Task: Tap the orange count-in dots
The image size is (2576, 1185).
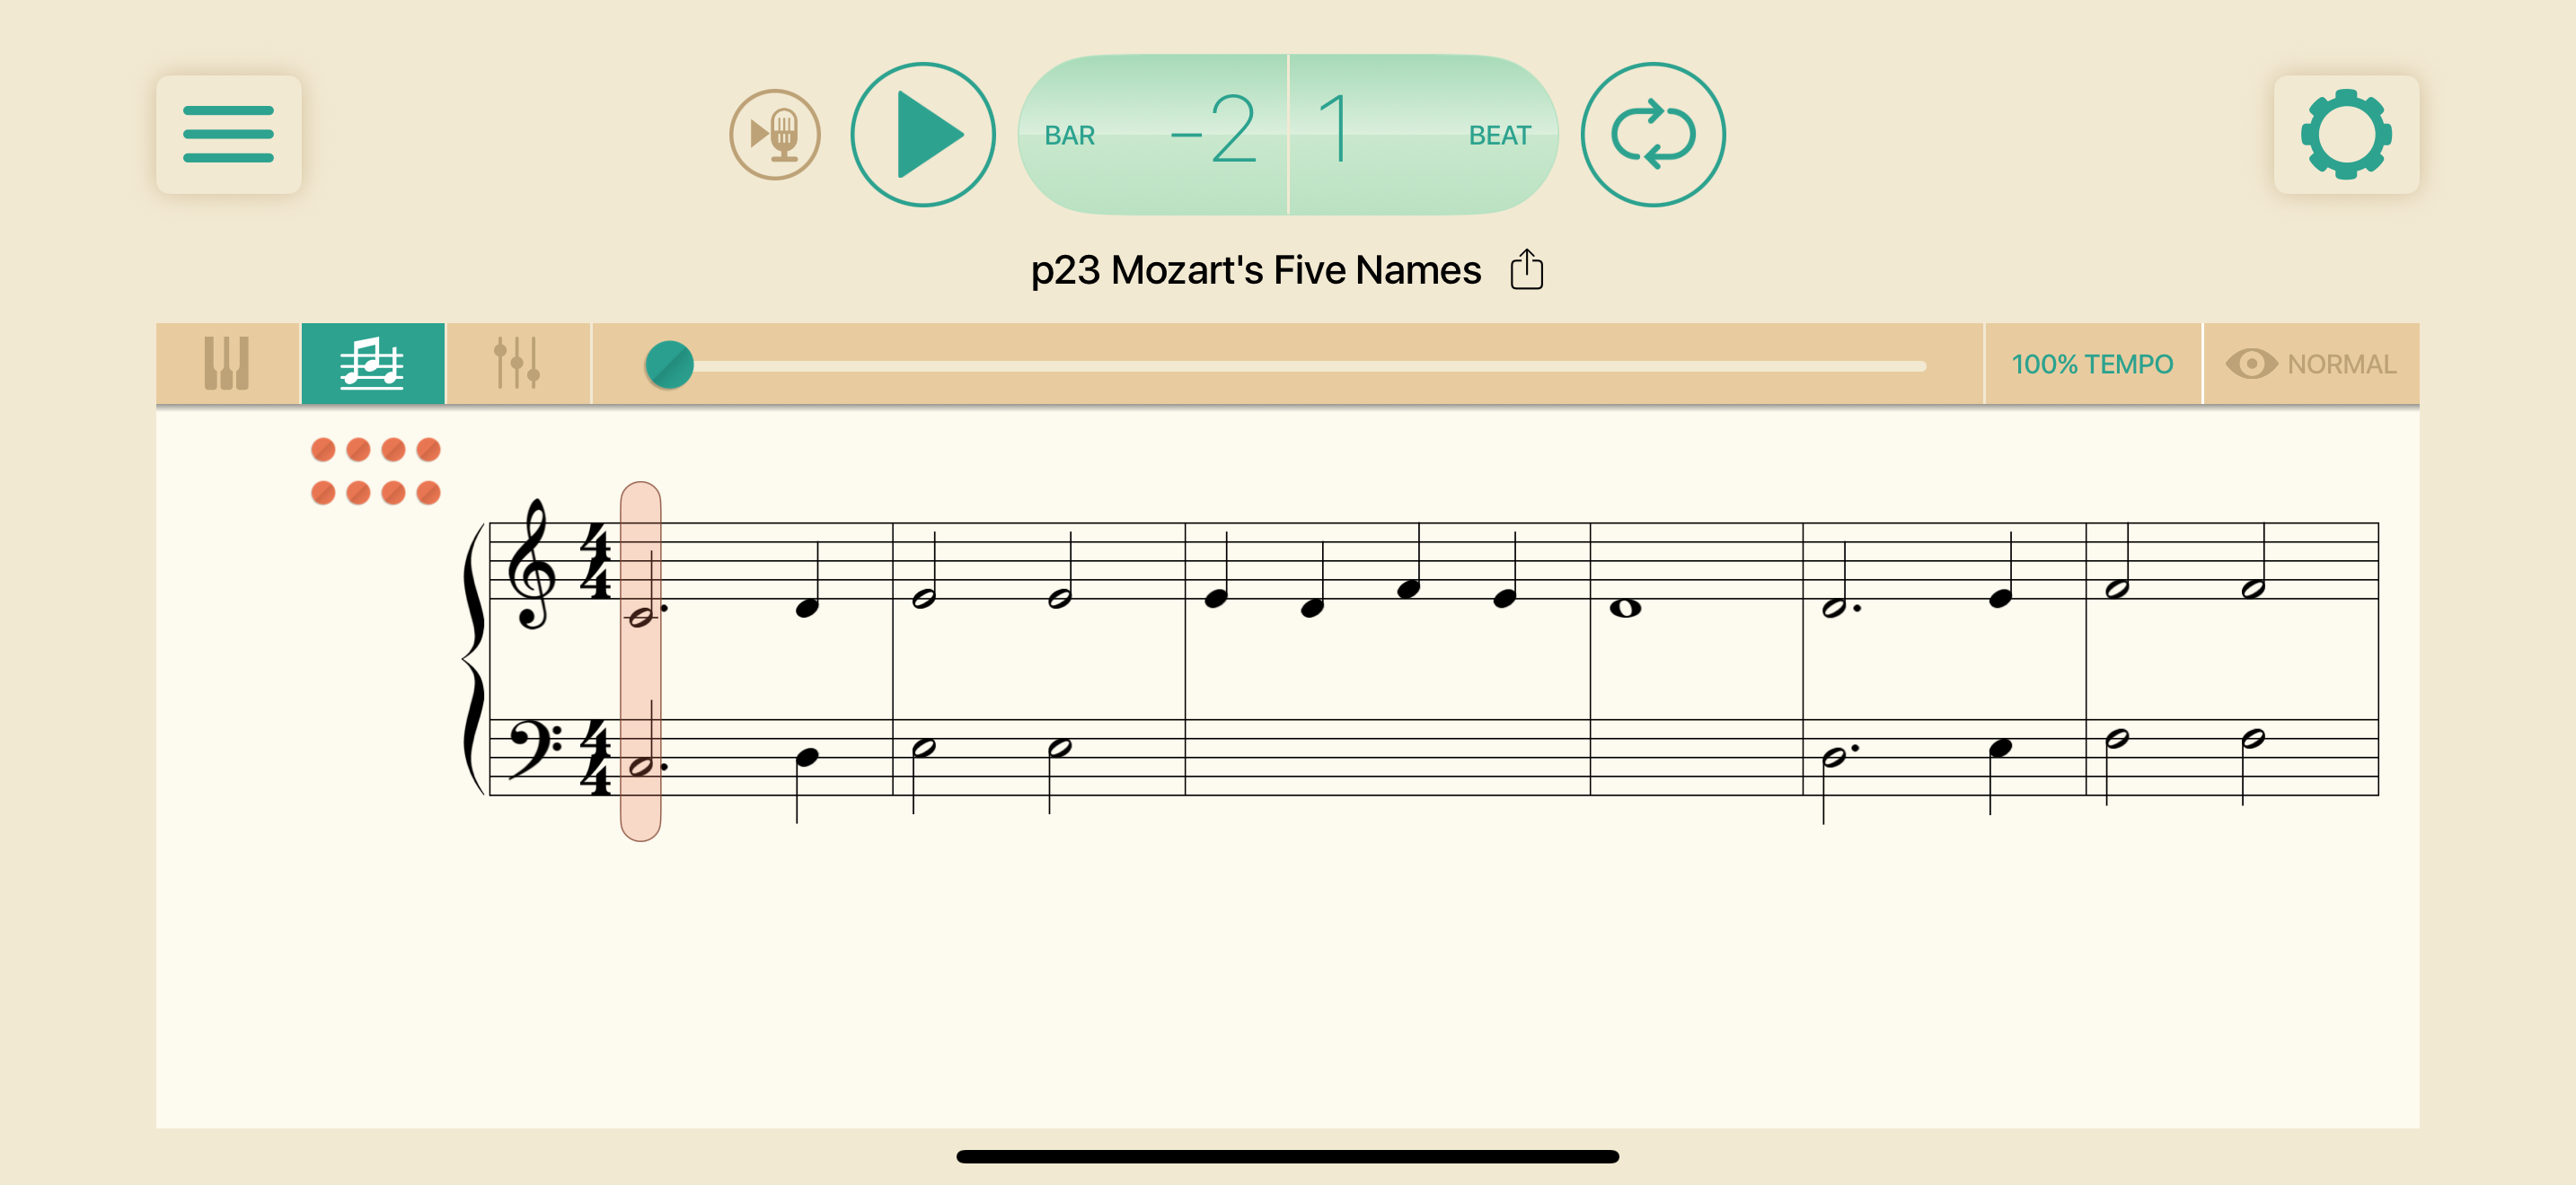Action: tap(375, 470)
